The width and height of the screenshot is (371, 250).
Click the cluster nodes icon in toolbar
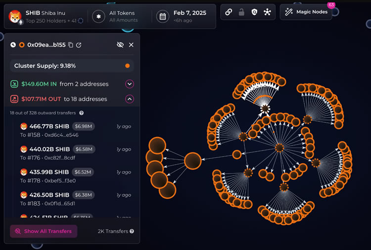coord(268,12)
